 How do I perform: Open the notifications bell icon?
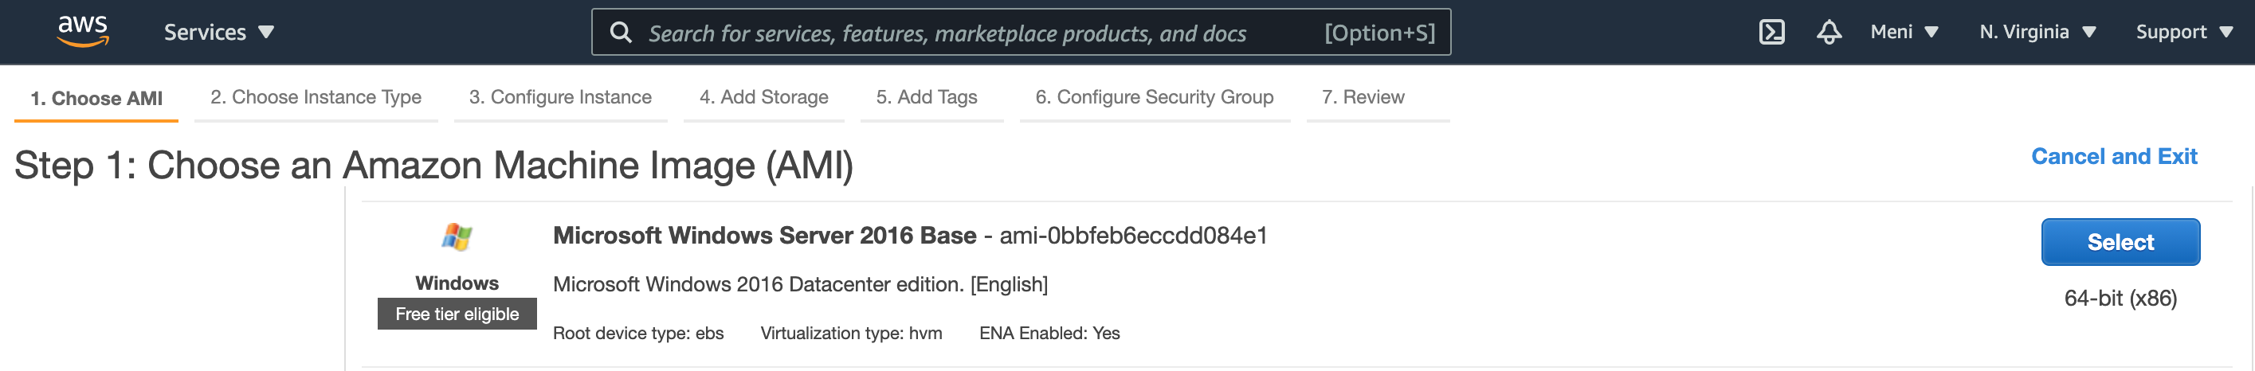(x=1829, y=33)
